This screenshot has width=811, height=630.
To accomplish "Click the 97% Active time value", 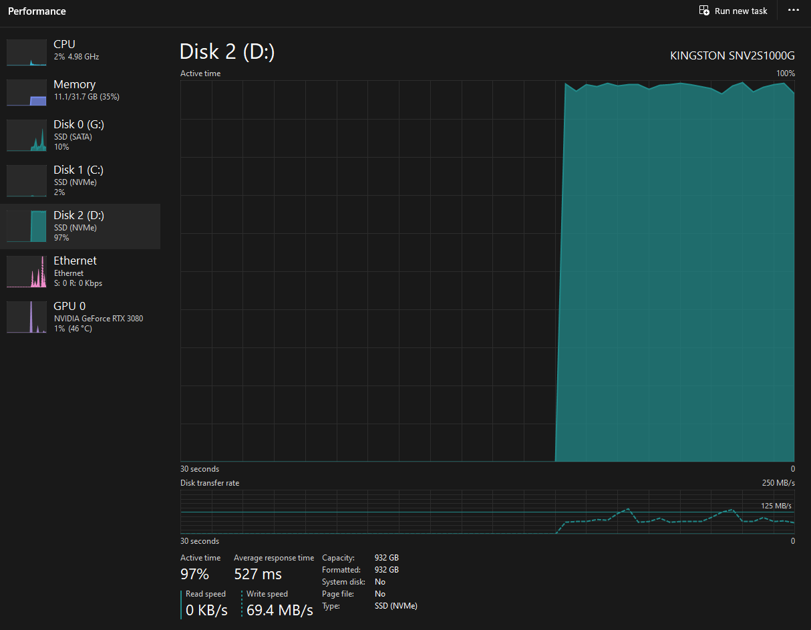I will (x=194, y=574).
